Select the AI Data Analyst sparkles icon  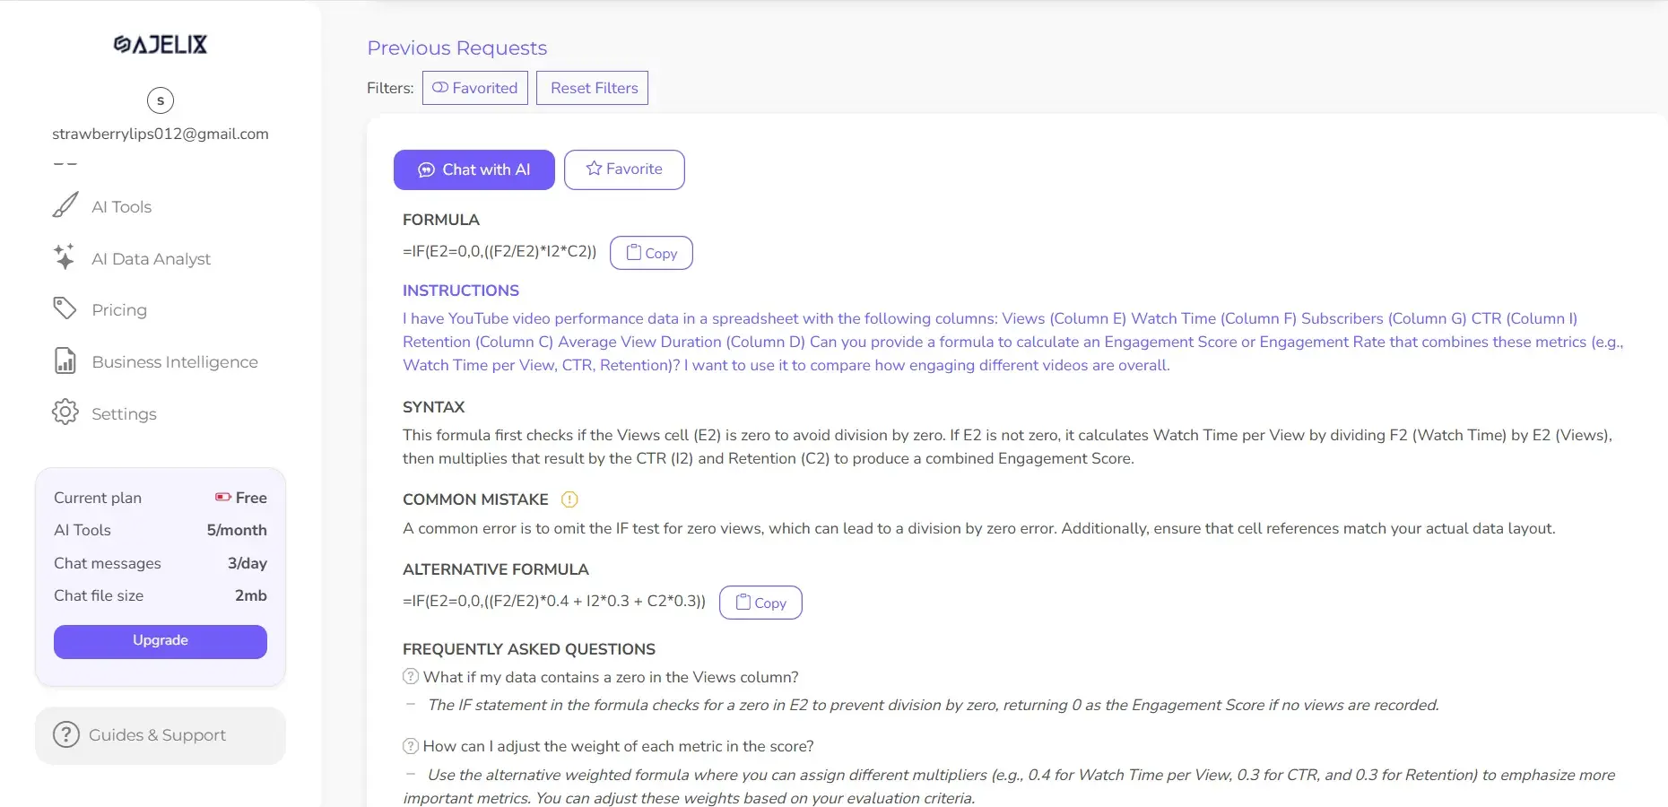click(x=64, y=258)
